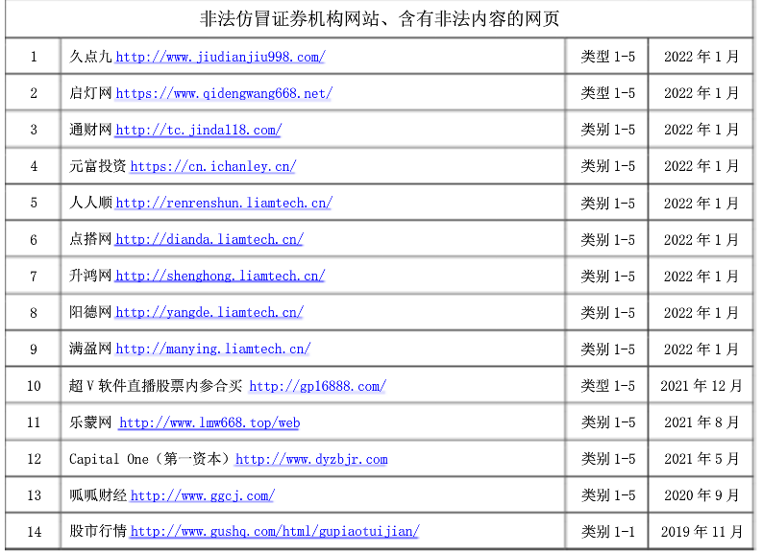Click the 2022 年 1 月 cell in row 1
This screenshot has width=763, height=554.
tap(701, 57)
